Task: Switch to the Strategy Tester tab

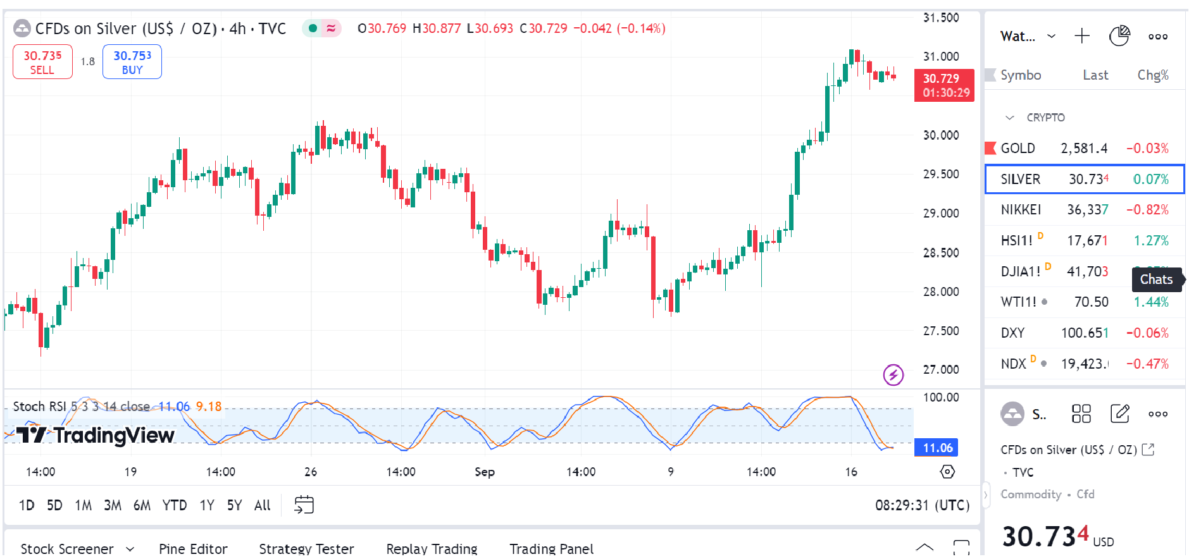Action: [x=306, y=548]
